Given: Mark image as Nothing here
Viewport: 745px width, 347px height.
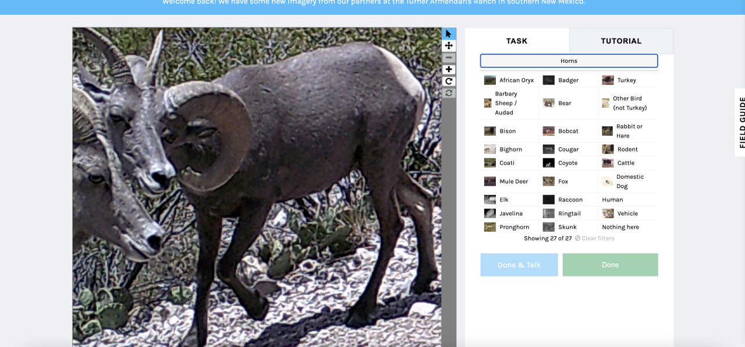Looking at the screenshot, I should point(627,227).
